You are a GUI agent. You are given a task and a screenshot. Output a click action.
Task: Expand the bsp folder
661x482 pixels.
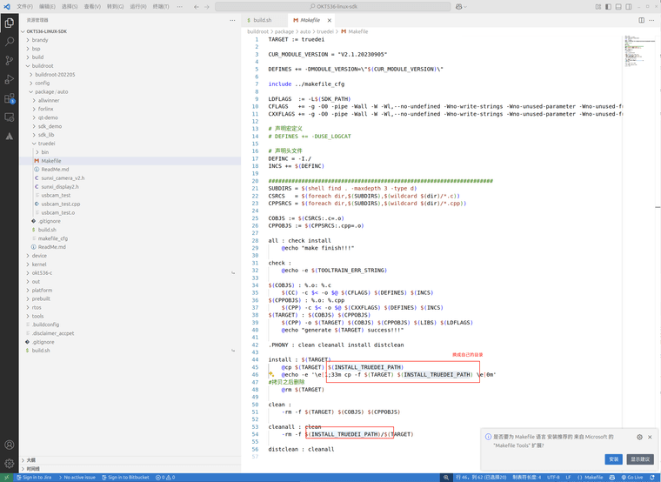click(x=130, y=49)
